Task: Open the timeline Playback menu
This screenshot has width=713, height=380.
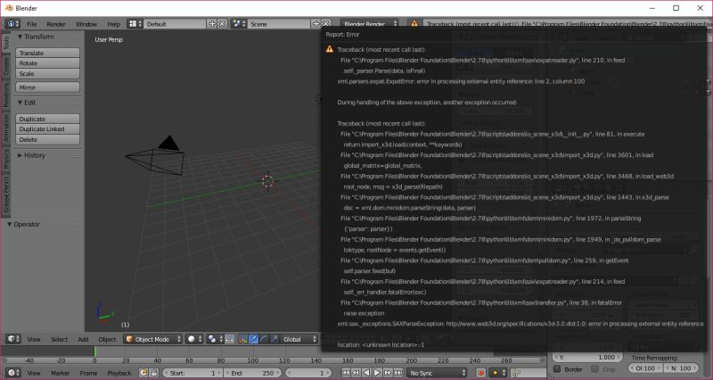Action: click(x=119, y=373)
